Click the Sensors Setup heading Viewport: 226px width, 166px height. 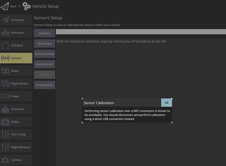point(48,18)
